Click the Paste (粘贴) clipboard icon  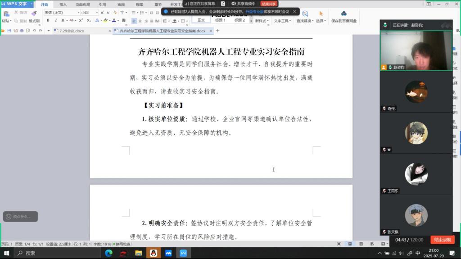coord(6,14)
